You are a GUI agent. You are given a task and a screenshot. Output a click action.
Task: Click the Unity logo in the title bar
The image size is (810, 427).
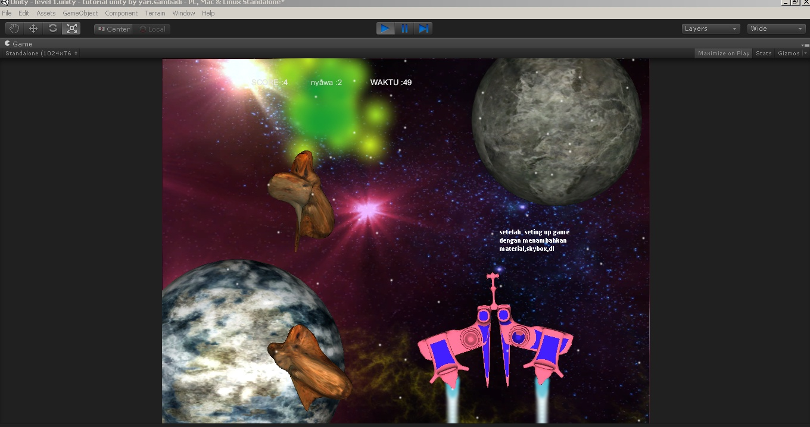pos(4,2)
